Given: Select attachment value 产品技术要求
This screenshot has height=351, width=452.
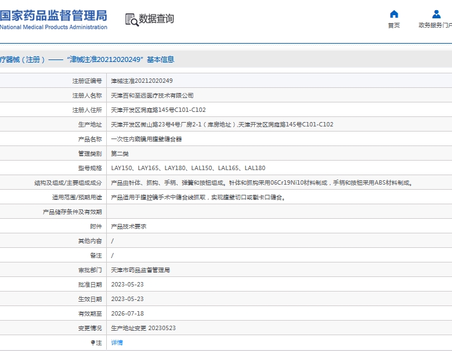Looking at the screenshot, I should tap(128, 226).
